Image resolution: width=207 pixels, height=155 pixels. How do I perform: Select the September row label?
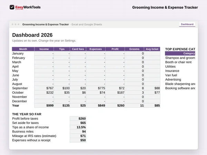(x=20, y=88)
